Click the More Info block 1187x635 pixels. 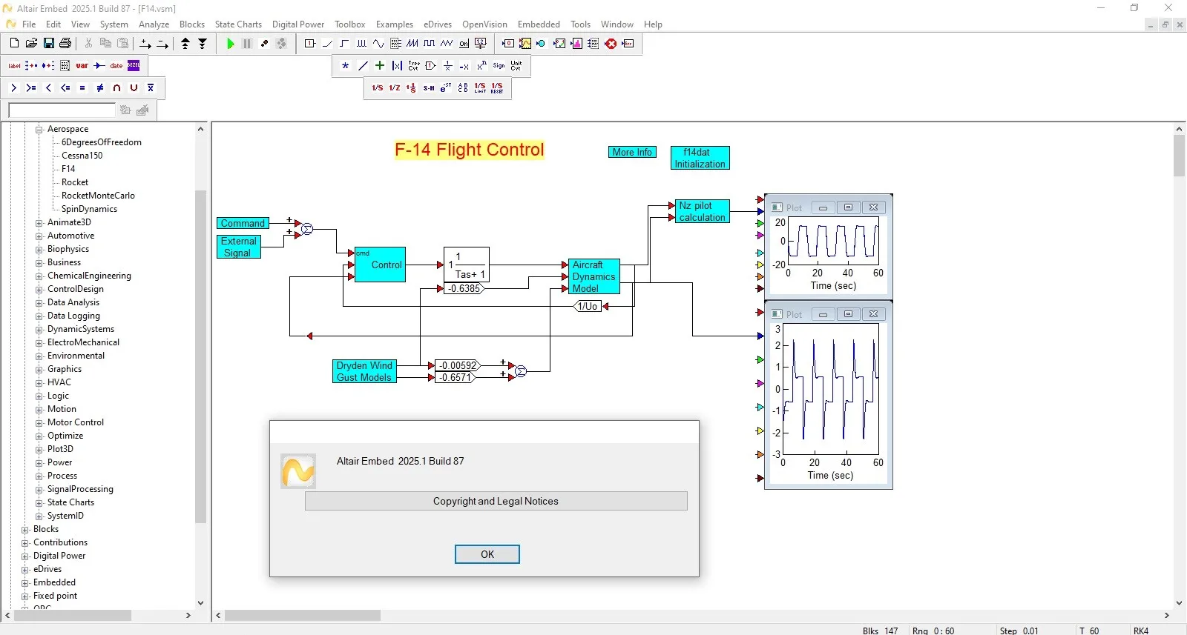[632, 152]
